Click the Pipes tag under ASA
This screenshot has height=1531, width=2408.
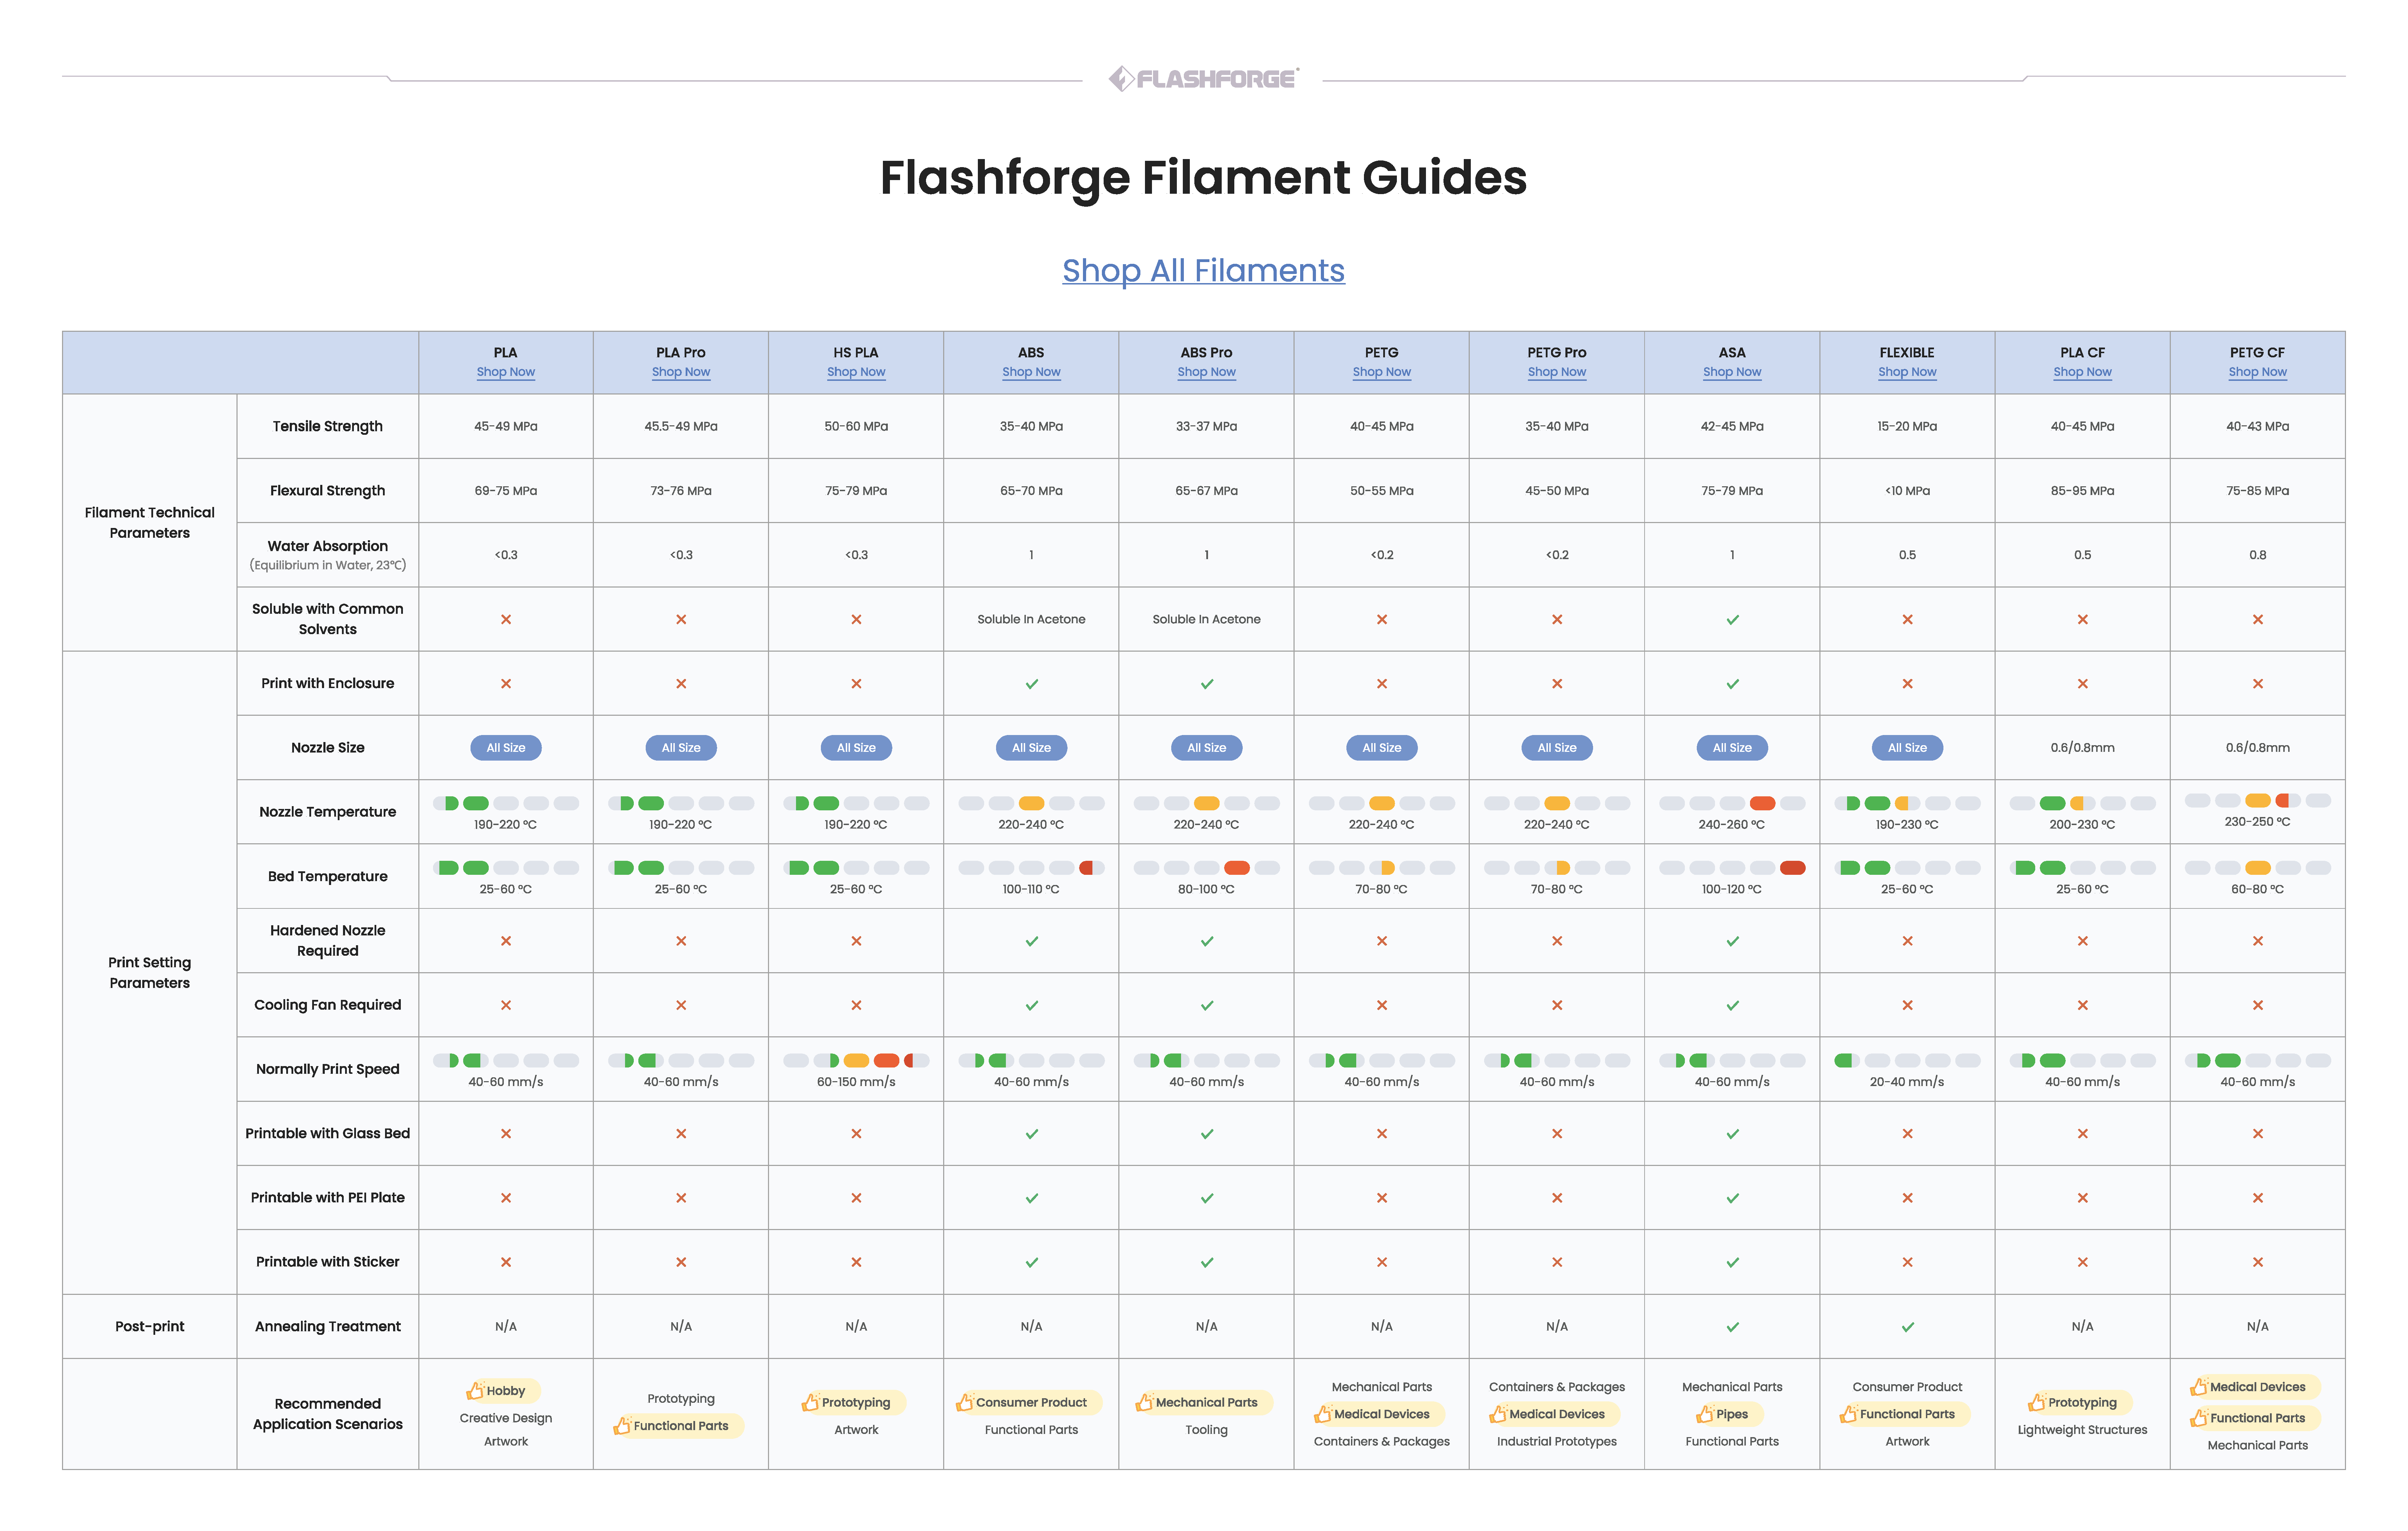(1730, 1414)
